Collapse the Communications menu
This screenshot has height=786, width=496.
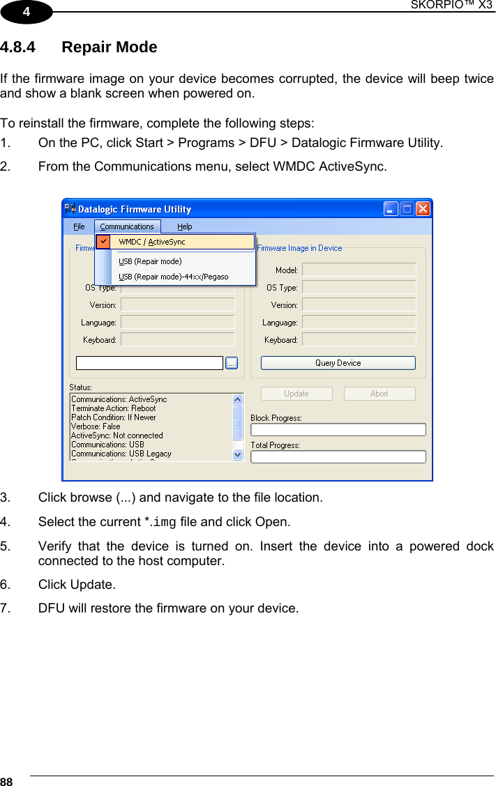128,226
